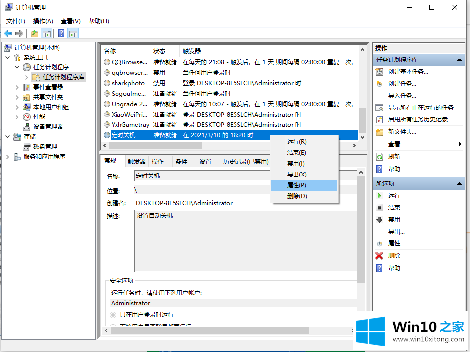Open the 帮助(H) menu
Screen dimensions: 470x352
pyautogui.click(x=99, y=21)
